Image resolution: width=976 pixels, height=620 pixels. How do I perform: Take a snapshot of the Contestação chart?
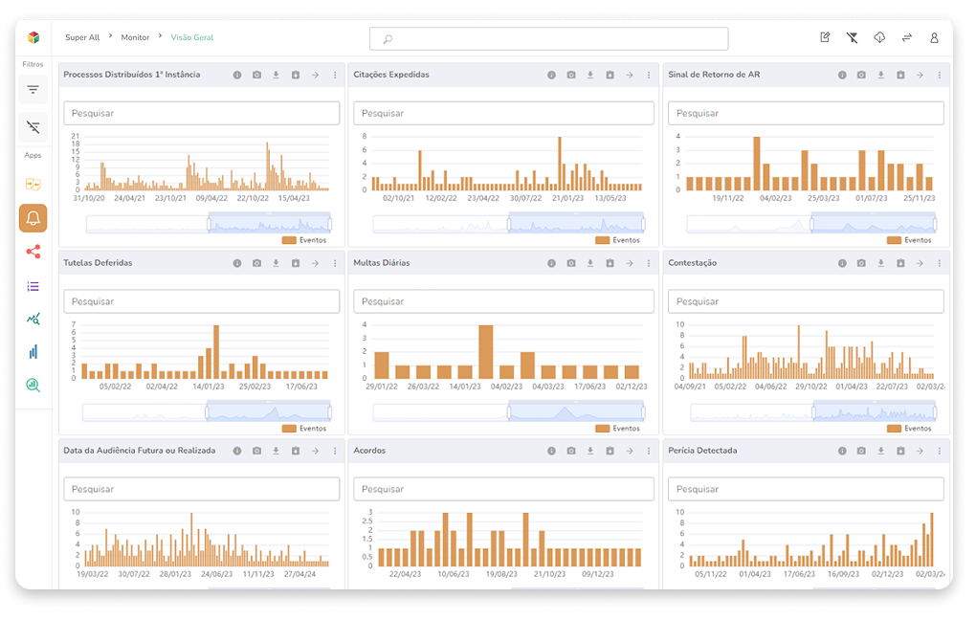(861, 263)
